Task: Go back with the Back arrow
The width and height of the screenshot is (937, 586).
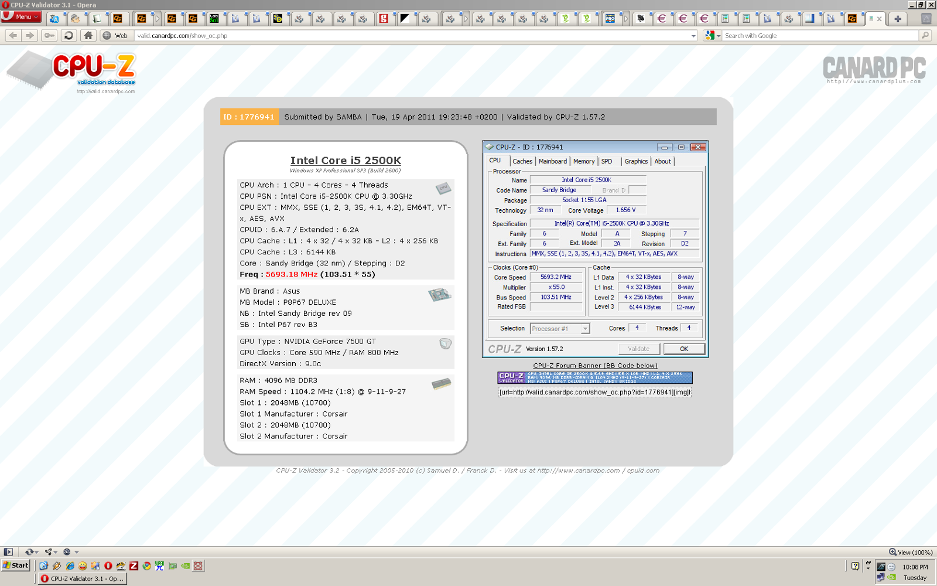Action: [13, 36]
